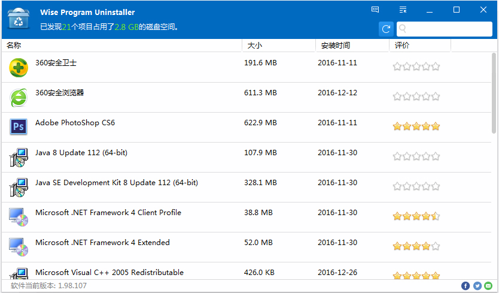The image size is (499, 293).
Task: Rate Java 8 Update 112 using its stars
Action: pos(416,156)
